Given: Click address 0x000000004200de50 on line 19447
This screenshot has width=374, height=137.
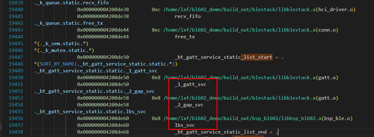Looking at the screenshot, I should (103, 57).
